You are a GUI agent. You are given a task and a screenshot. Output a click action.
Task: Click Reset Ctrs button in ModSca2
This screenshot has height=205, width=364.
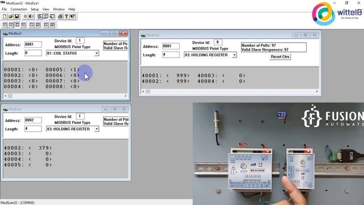coord(280,57)
